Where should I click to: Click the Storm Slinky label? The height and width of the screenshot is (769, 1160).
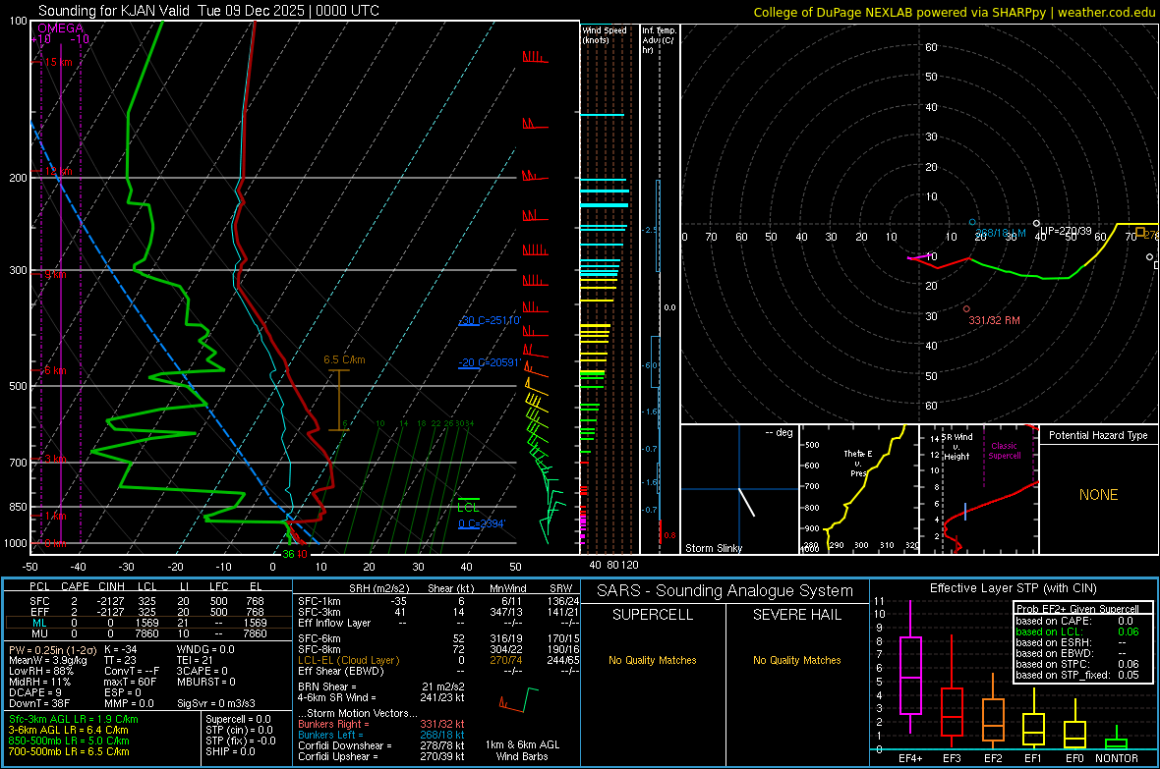tap(713, 548)
